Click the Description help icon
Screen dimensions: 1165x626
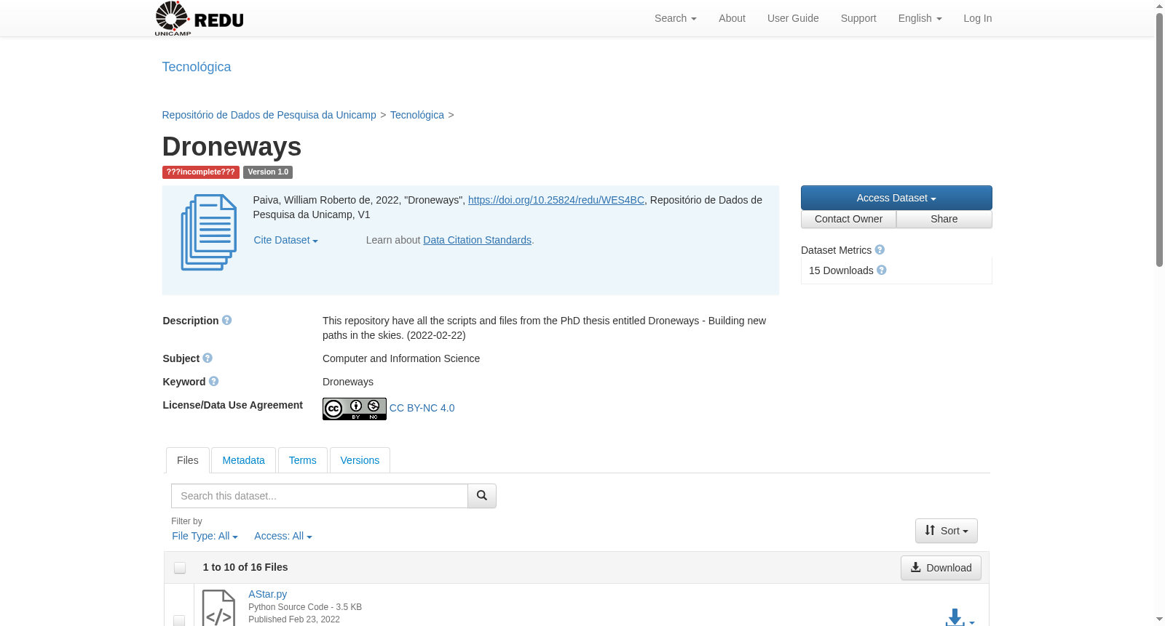pos(227,320)
